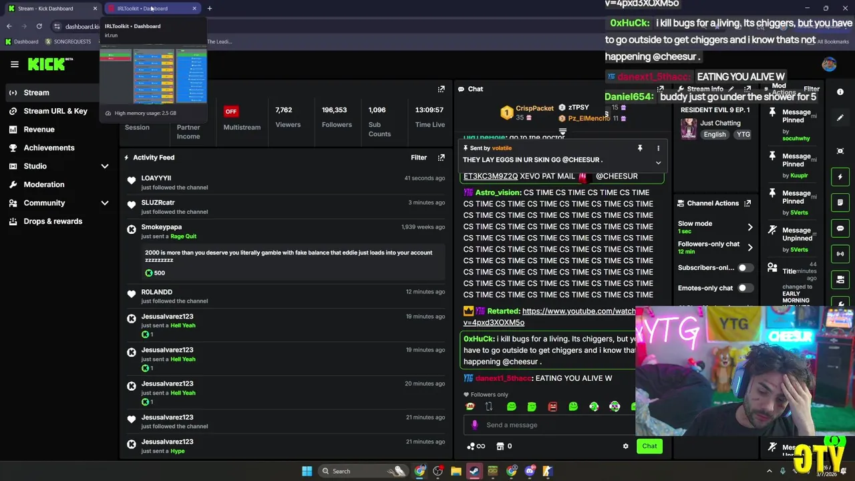855x481 pixels.
Task: Pop out the Channel Actions panel
Action: click(x=747, y=203)
